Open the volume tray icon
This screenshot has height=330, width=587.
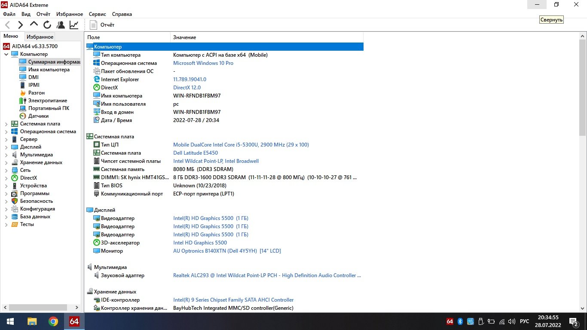pyautogui.click(x=511, y=321)
